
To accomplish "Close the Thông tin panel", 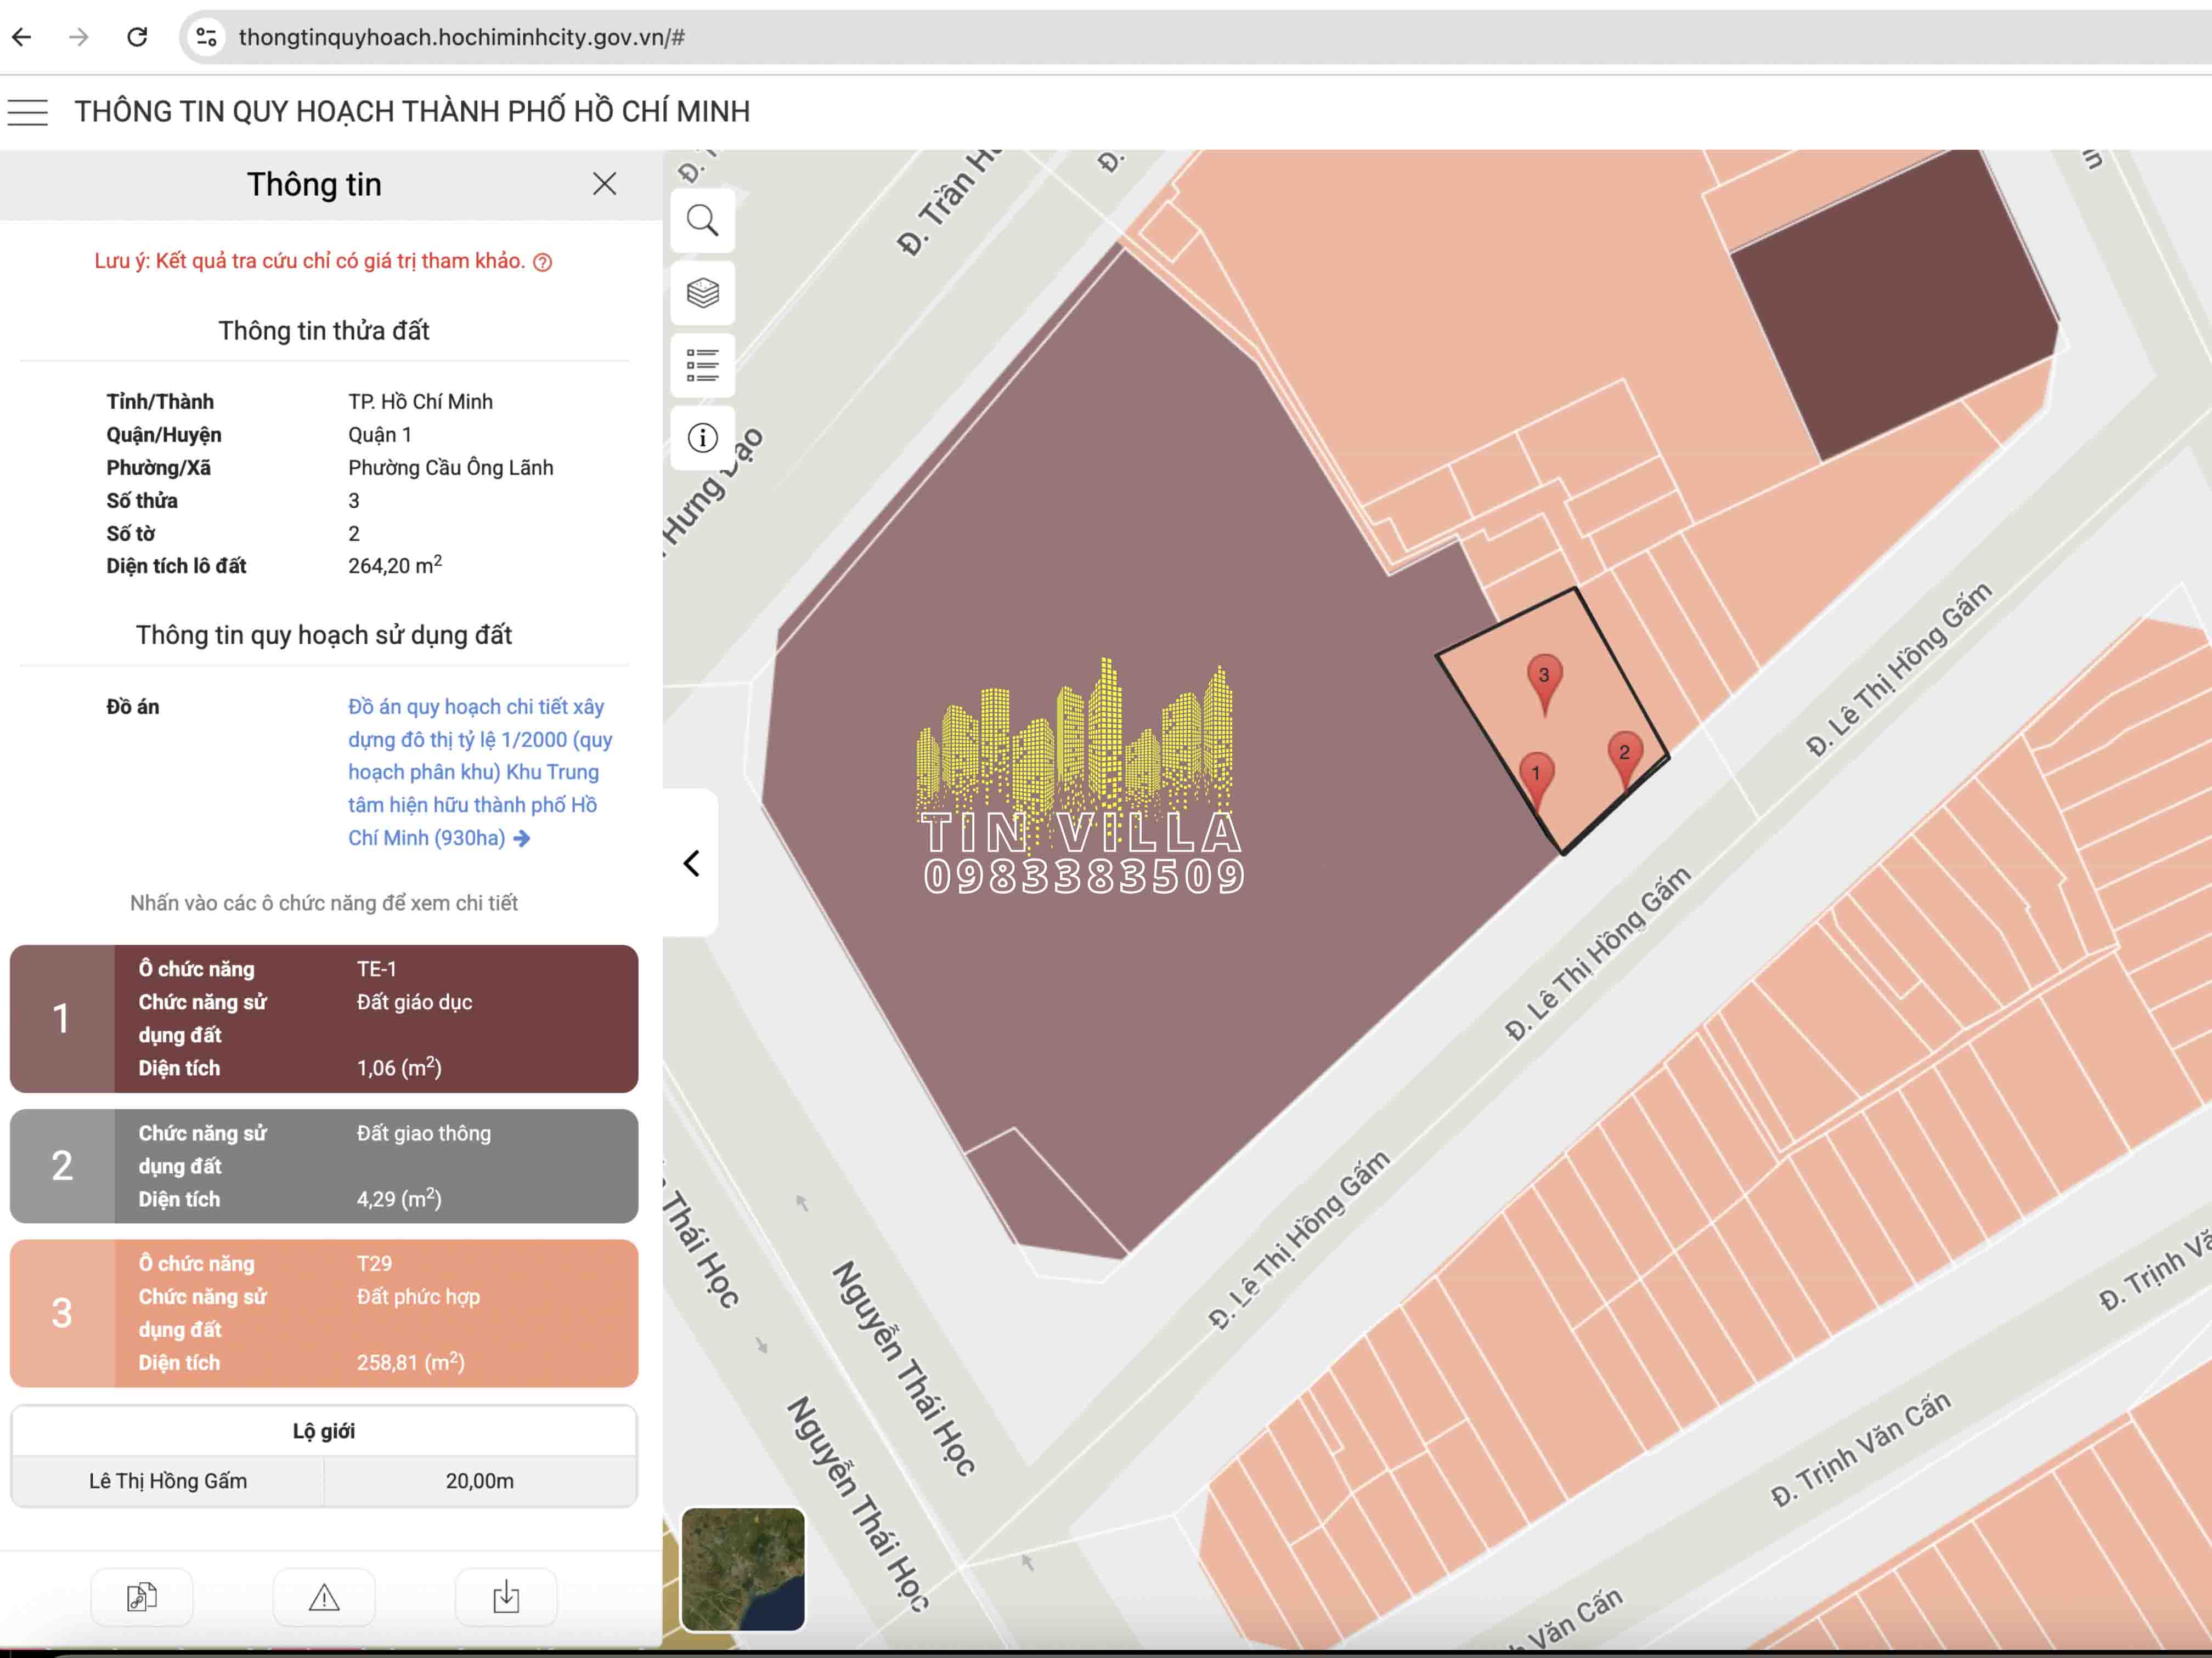I will coord(604,184).
